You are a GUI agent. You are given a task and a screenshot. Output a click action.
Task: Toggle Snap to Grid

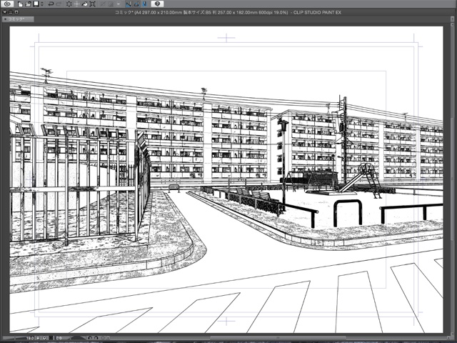144,4
